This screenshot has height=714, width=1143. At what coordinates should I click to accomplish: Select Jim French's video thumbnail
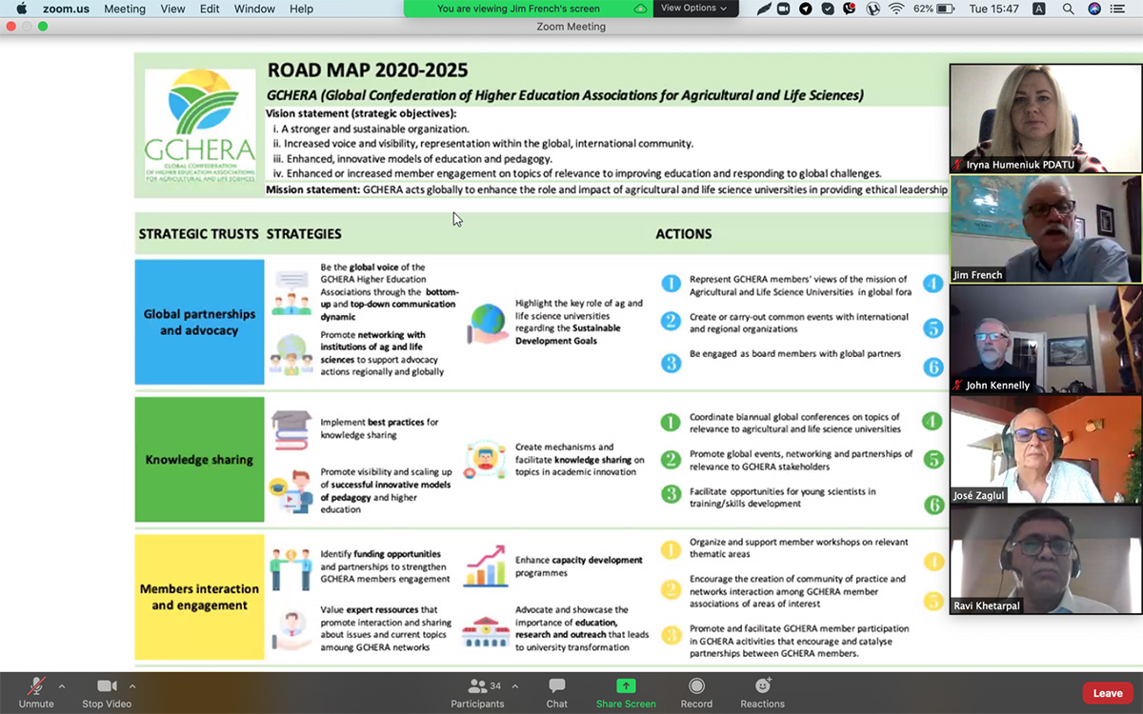click(1045, 228)
